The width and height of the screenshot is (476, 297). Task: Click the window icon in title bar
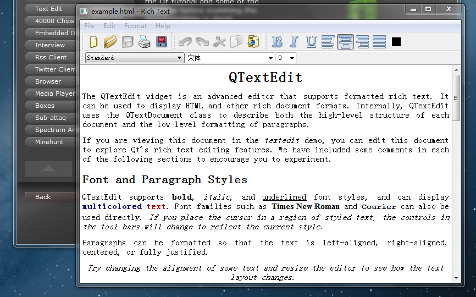click(x=84, y=12)
